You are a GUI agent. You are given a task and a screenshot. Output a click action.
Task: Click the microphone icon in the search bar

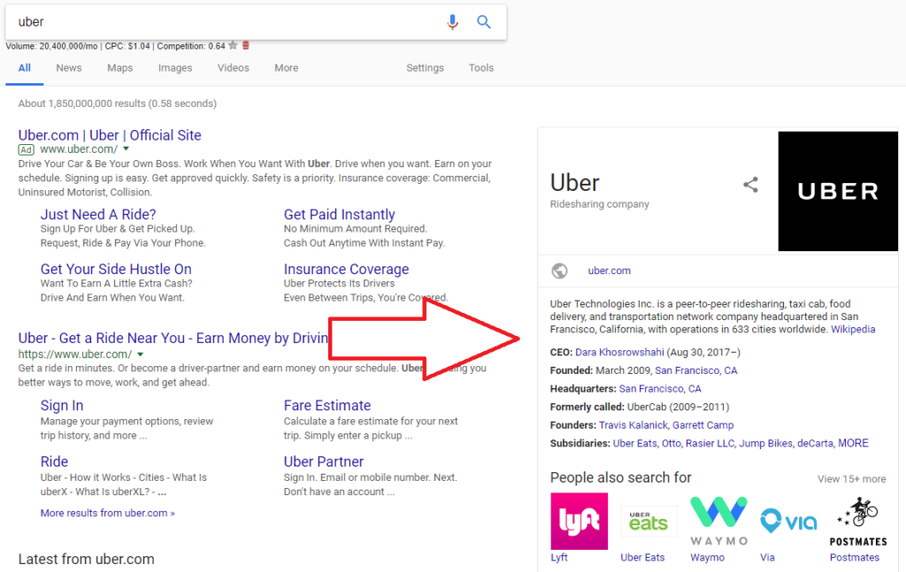point(453,22)
